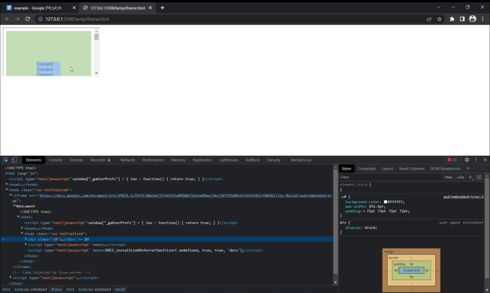This screenshot has width=490, height=293.
Task: Expand the outer head element
Action: coord(7,184)
